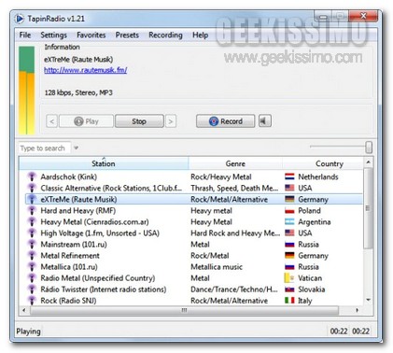Click the 128 kbps, Stereo, MP3 info text

[78, 92]
